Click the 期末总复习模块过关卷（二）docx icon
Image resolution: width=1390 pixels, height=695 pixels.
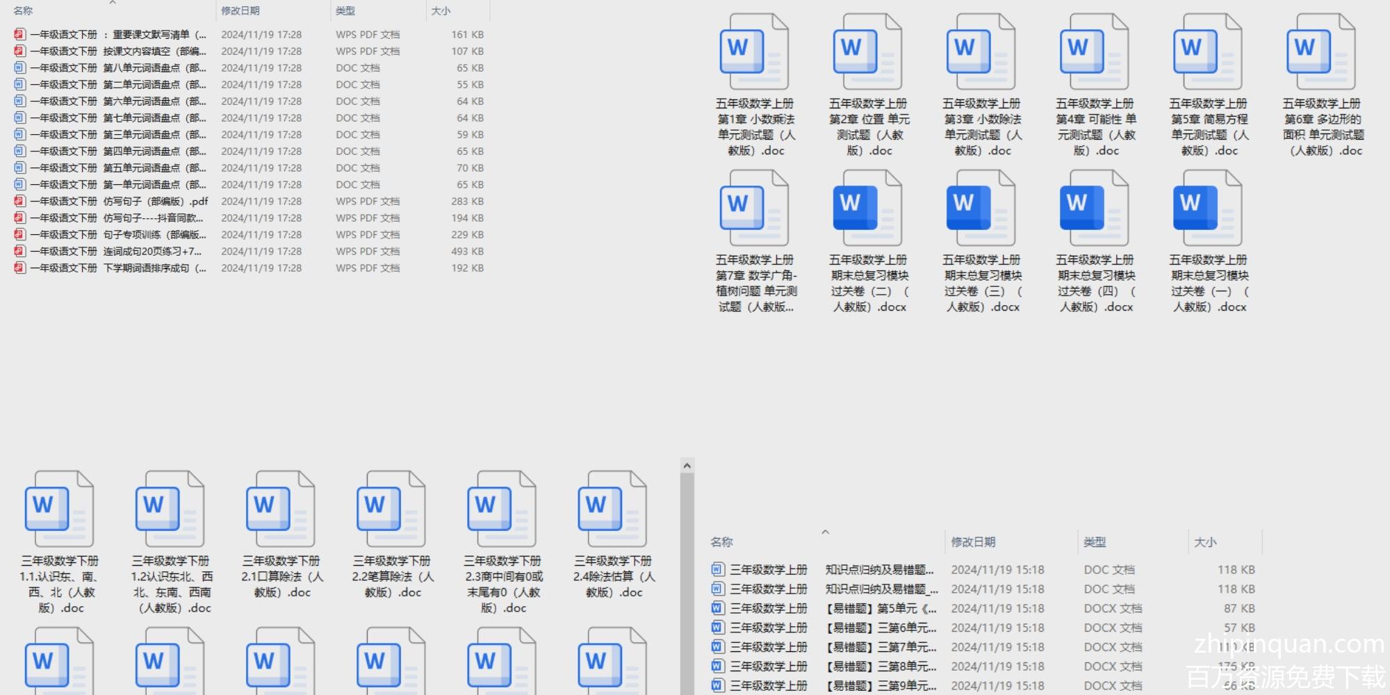coord(867,208)
